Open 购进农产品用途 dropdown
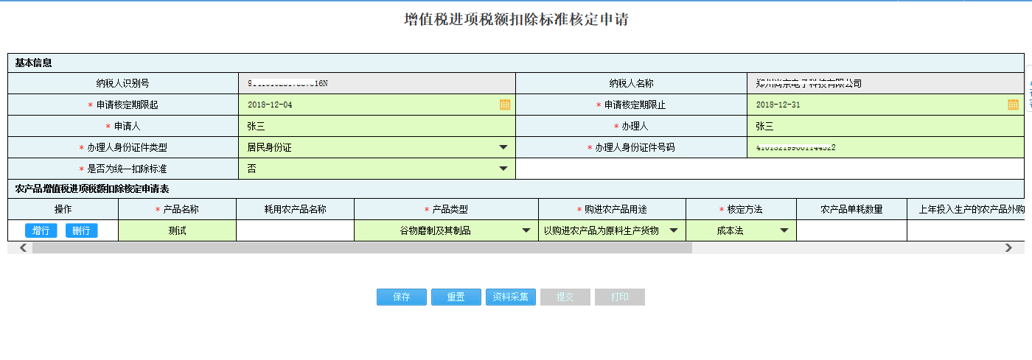This screenshot has height=360, width=1032. (x=673, y=230)
